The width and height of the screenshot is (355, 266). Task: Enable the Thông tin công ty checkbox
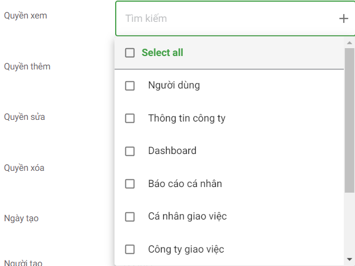click(x=130, y=119)
